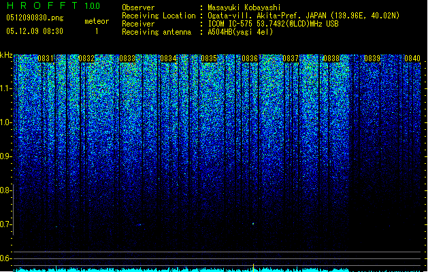Click the 'Receiver' field label
The height and width of the screenshot is (272, 428).
tap(138, 24)
